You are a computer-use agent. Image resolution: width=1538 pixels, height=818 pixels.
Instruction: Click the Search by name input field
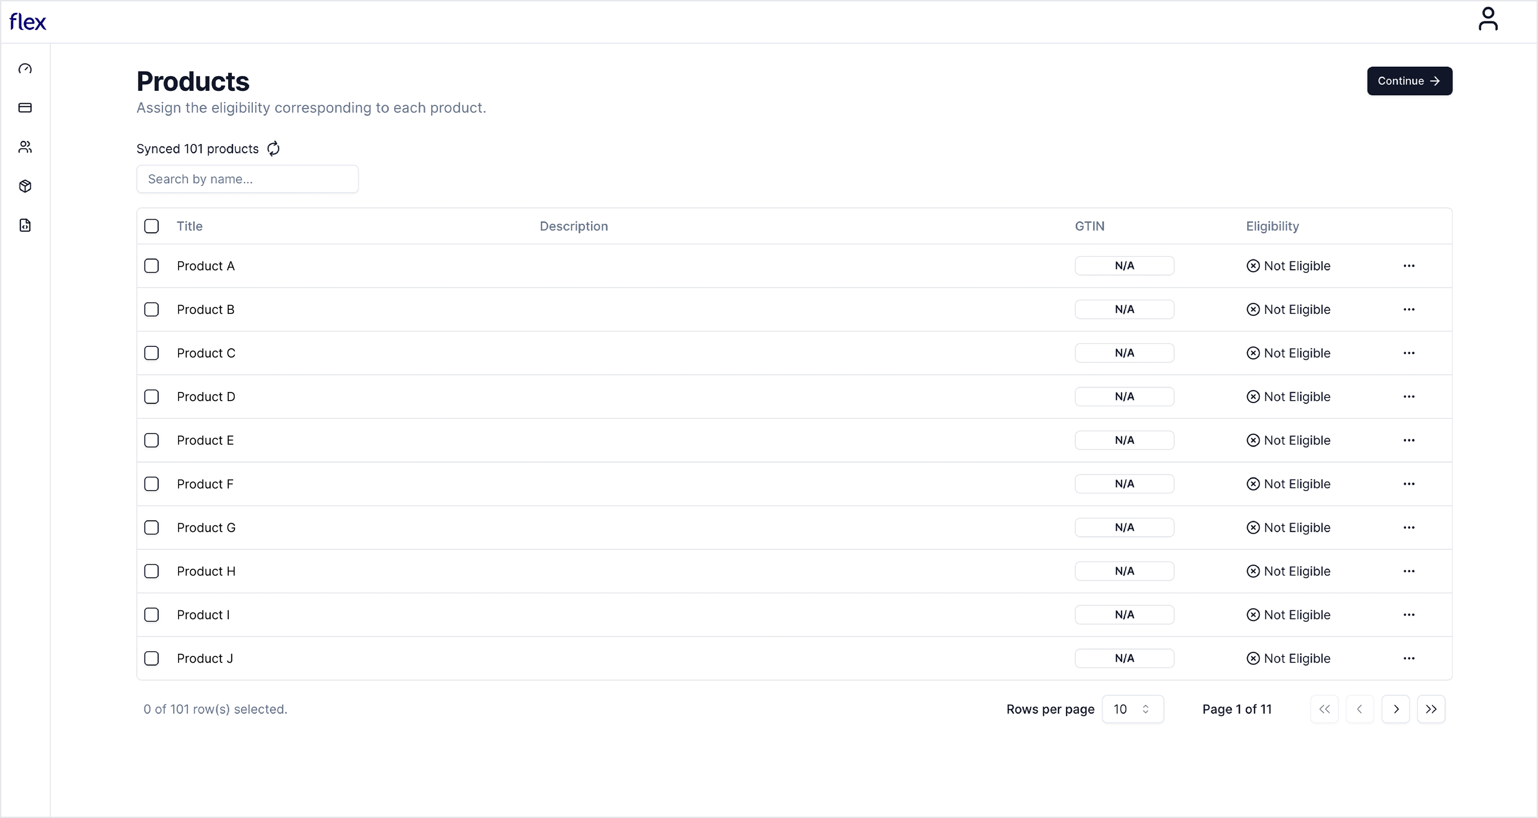[247, 179]
